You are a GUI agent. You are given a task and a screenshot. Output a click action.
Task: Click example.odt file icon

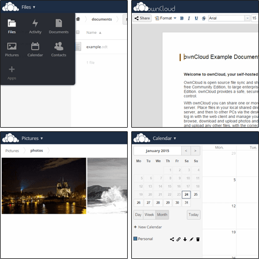coord(78,47)
